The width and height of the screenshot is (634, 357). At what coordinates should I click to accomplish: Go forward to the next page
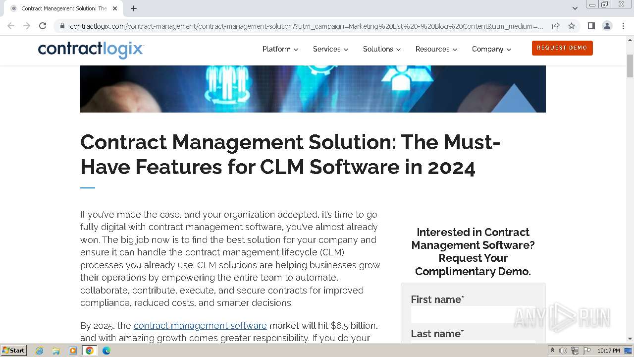coord(27,26)
